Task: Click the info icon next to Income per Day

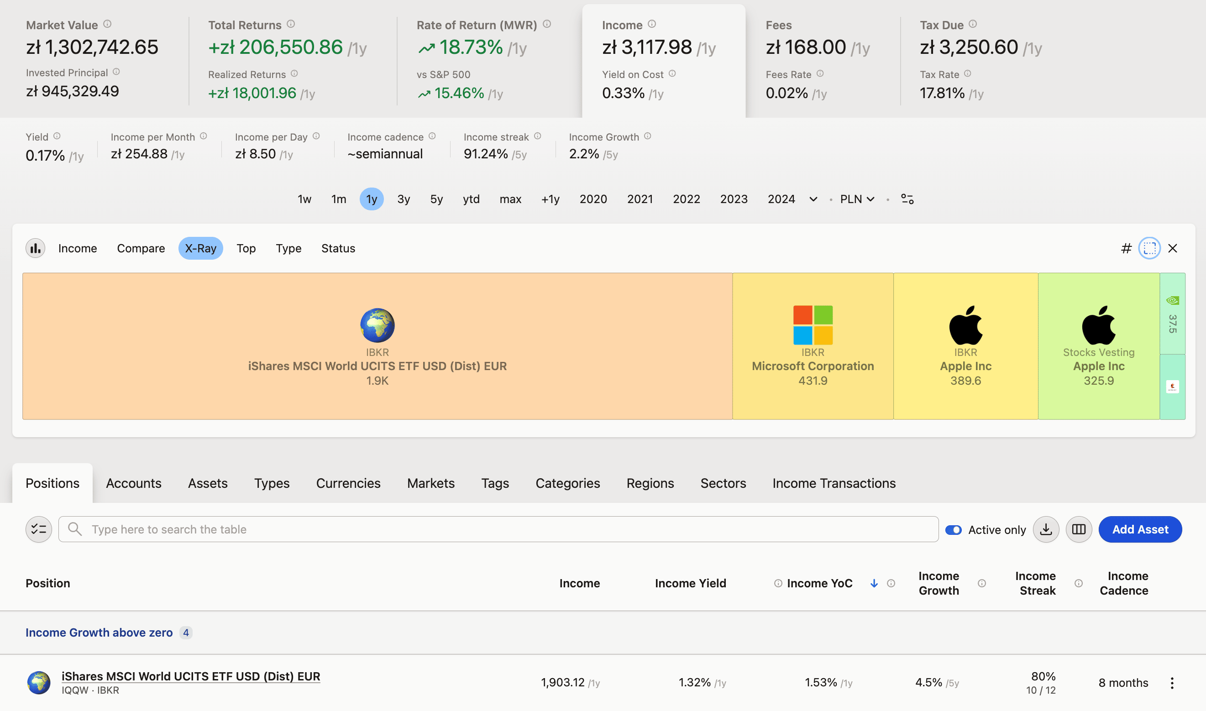Action: coord(316,136)
